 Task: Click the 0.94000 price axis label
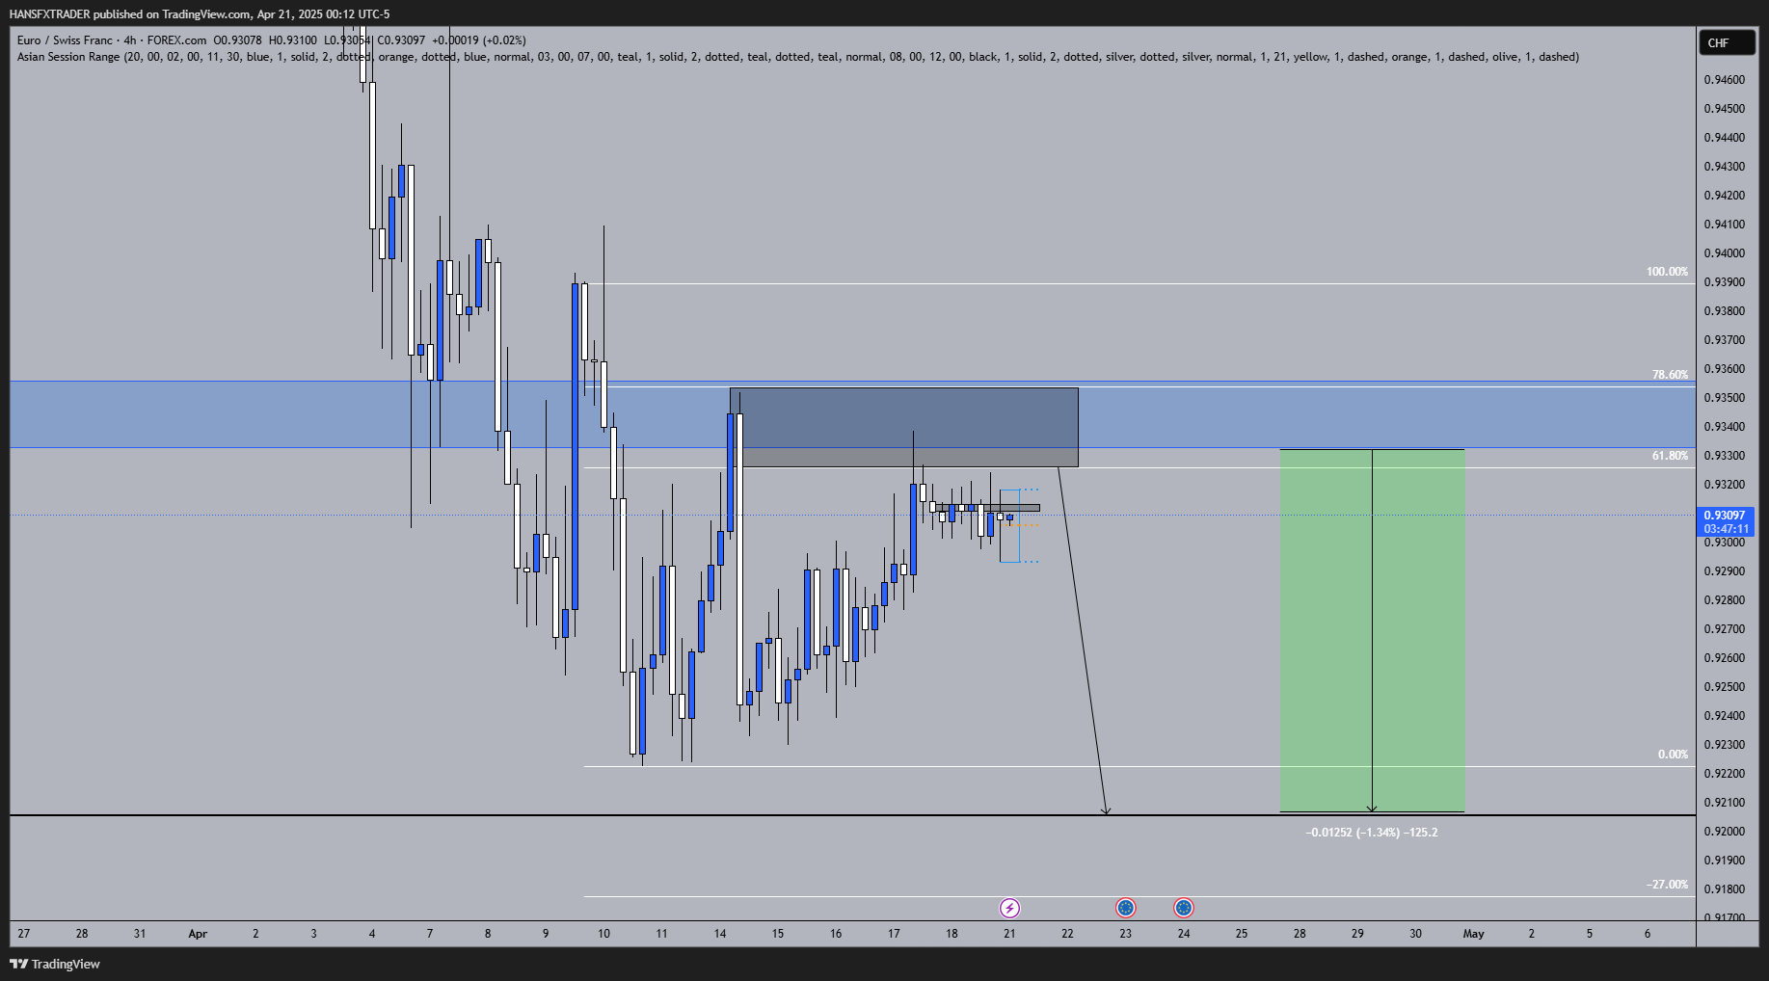[1725, 253]
